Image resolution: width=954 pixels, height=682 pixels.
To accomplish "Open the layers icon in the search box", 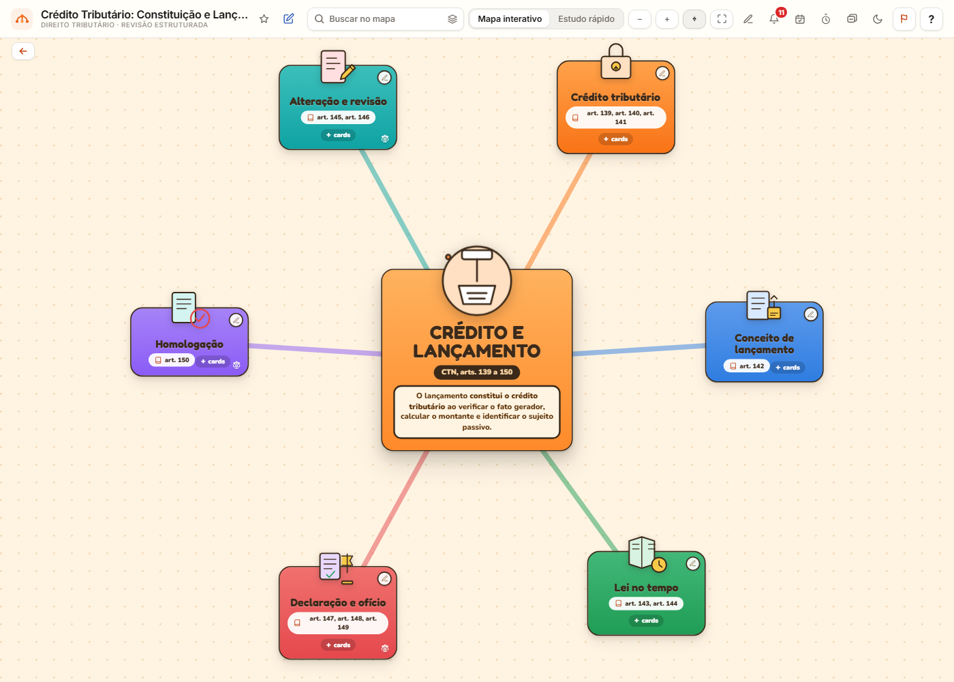I will [452, 19].
